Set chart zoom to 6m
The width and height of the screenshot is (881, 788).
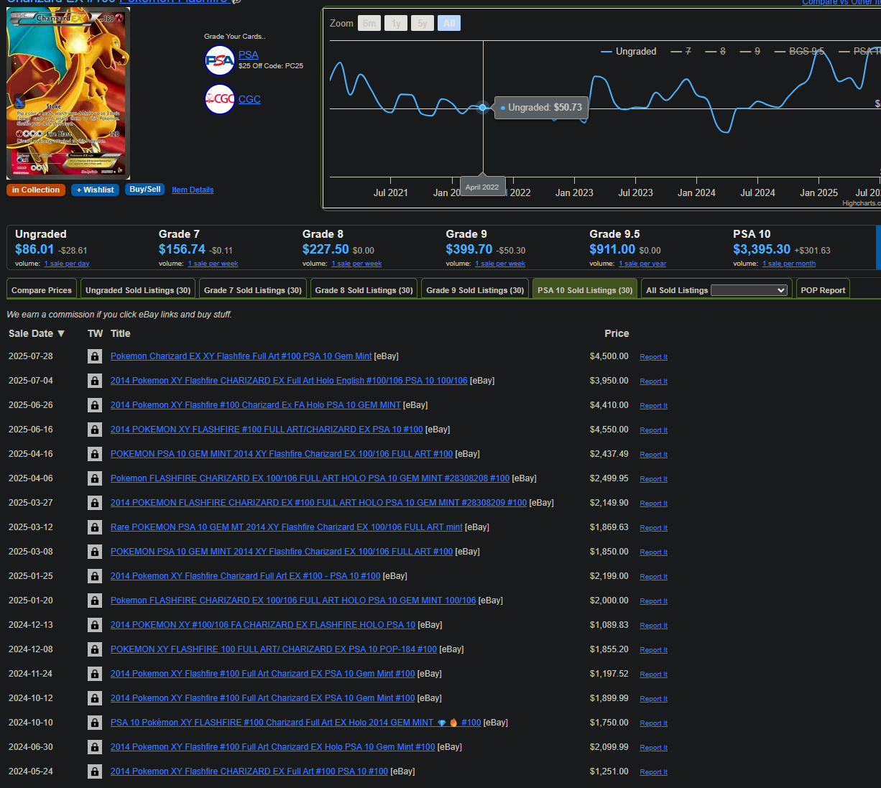(x=369, y=24)
